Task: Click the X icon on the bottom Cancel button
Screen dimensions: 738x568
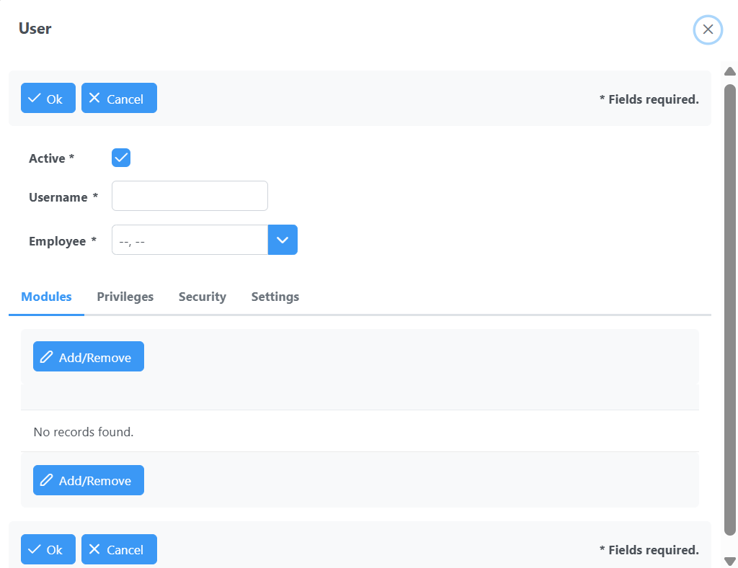Action: tap(93, 549)
